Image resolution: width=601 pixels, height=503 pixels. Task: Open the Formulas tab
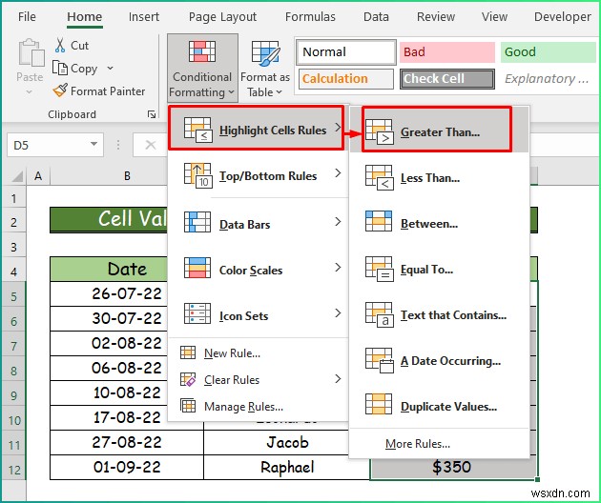coord(310,17)
